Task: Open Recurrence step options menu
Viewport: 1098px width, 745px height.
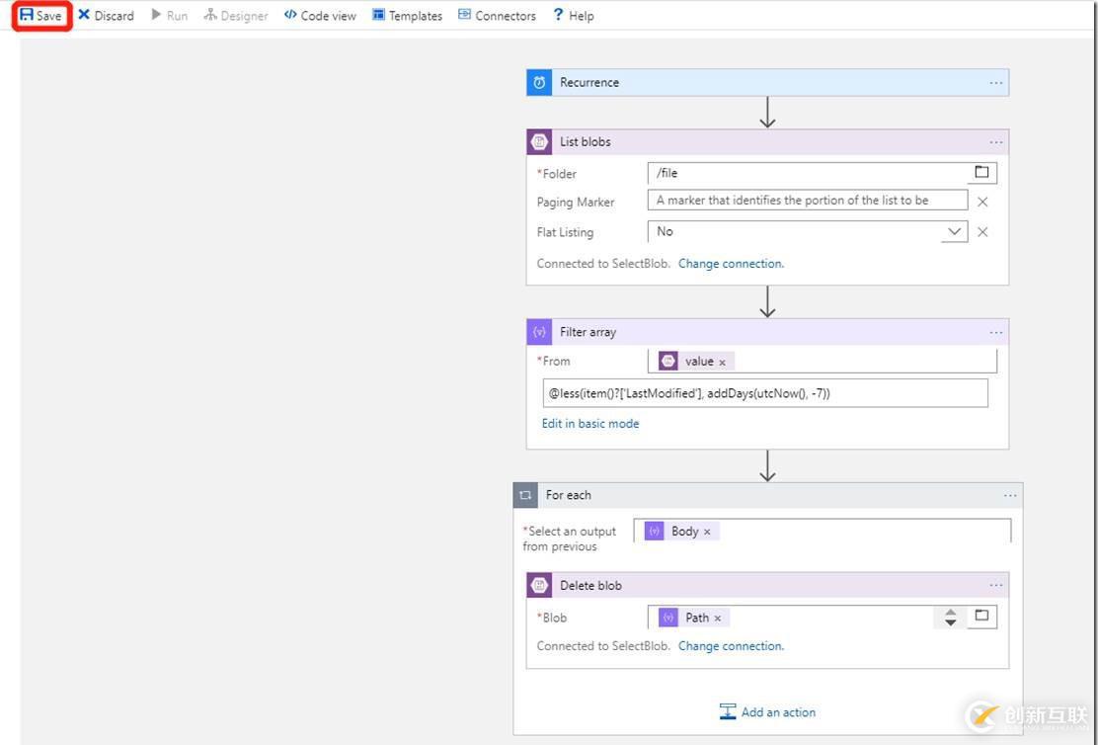Action: coord(995,83)
